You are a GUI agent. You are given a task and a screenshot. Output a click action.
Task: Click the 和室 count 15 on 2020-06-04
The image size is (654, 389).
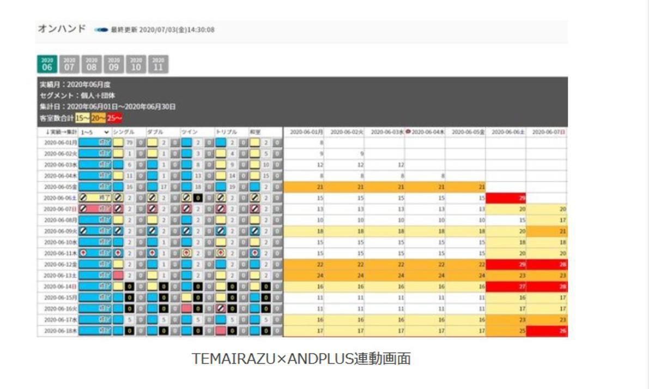pos(267,176)
